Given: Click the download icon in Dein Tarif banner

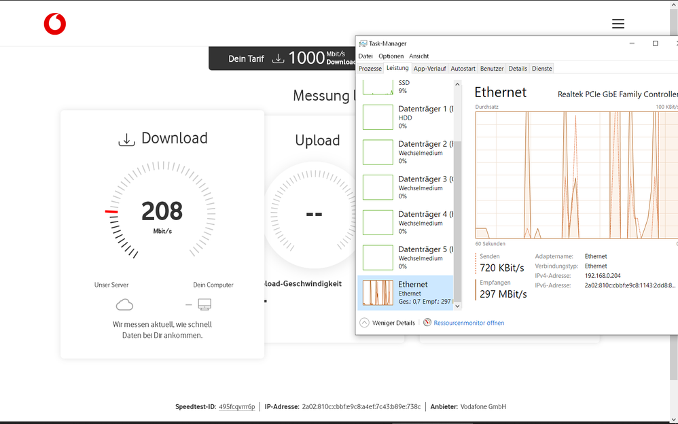Looking at the screenshot, I should pyautogui.click(x=278, y=58).
